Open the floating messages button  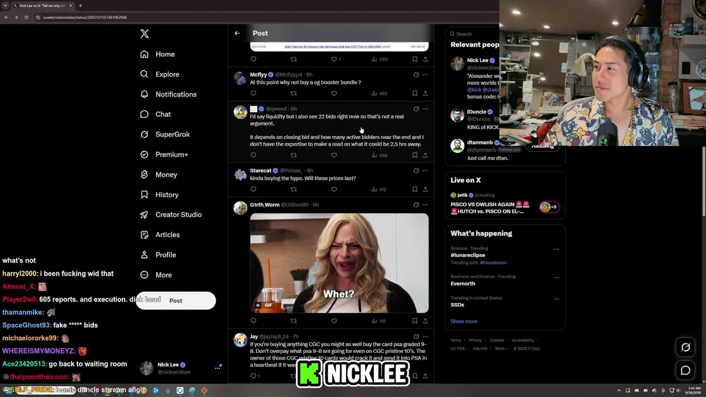tap(686, 371)
